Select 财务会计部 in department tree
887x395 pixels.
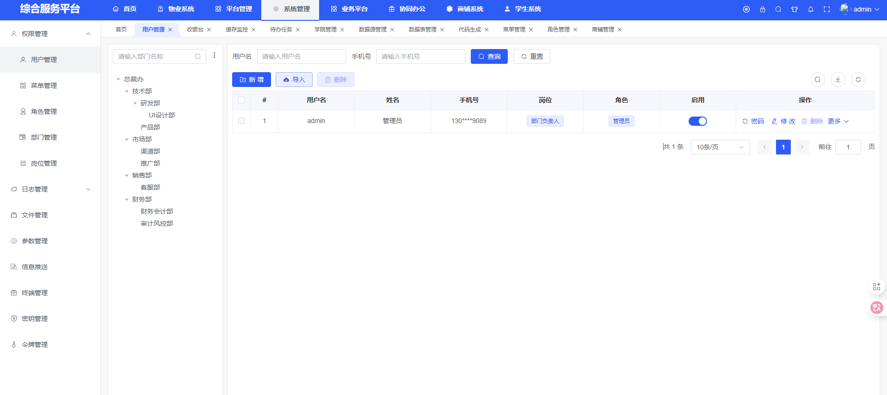point(157,211)
